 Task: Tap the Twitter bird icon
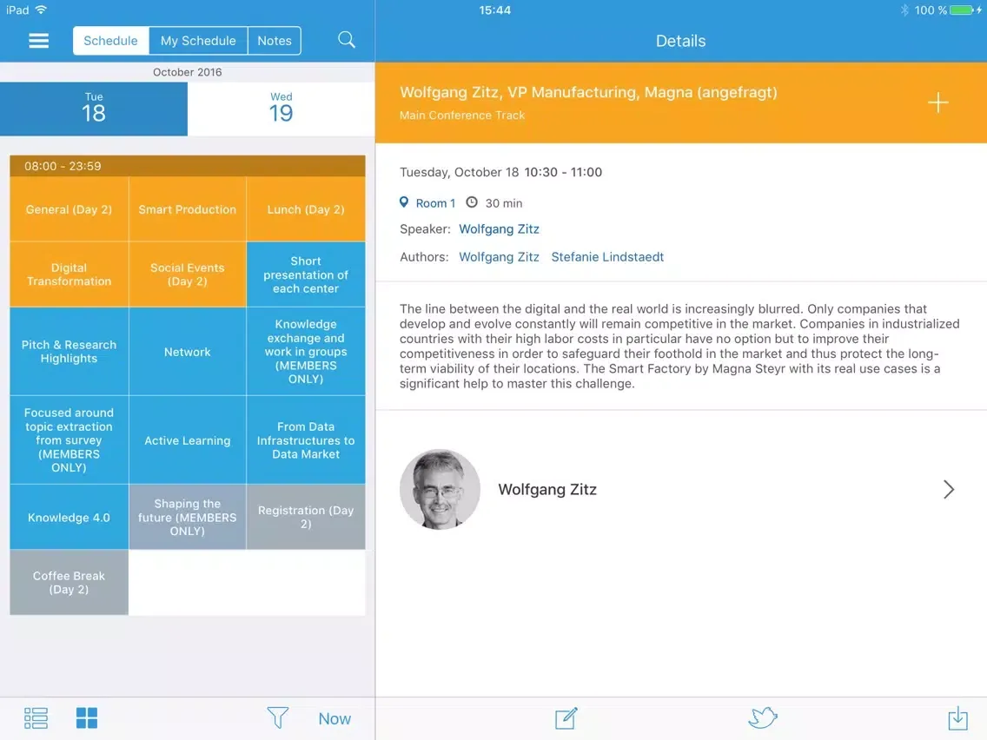762,717
